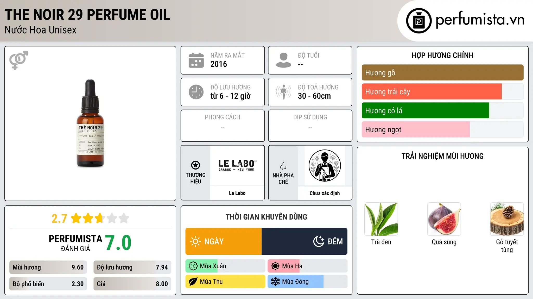Click the star rating icons next to 2.7
The image size is (533, 299).
[x=100, y=218]
